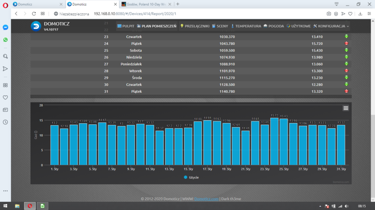The image size is (375, 210).
Task: Open the Opera tab list menu
Action: click(336, 4)
